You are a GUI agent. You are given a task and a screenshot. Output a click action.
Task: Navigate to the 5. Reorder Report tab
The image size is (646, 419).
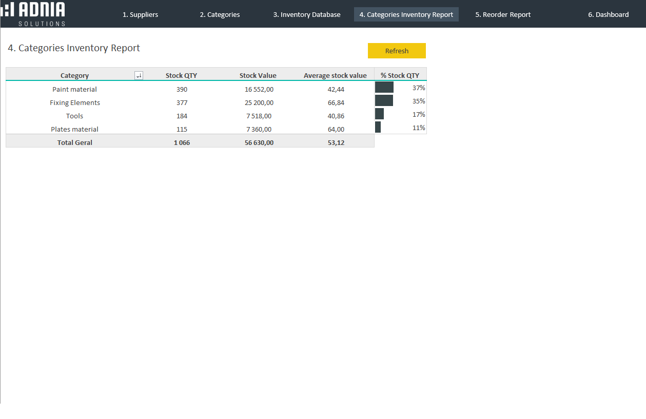(503, 15)
